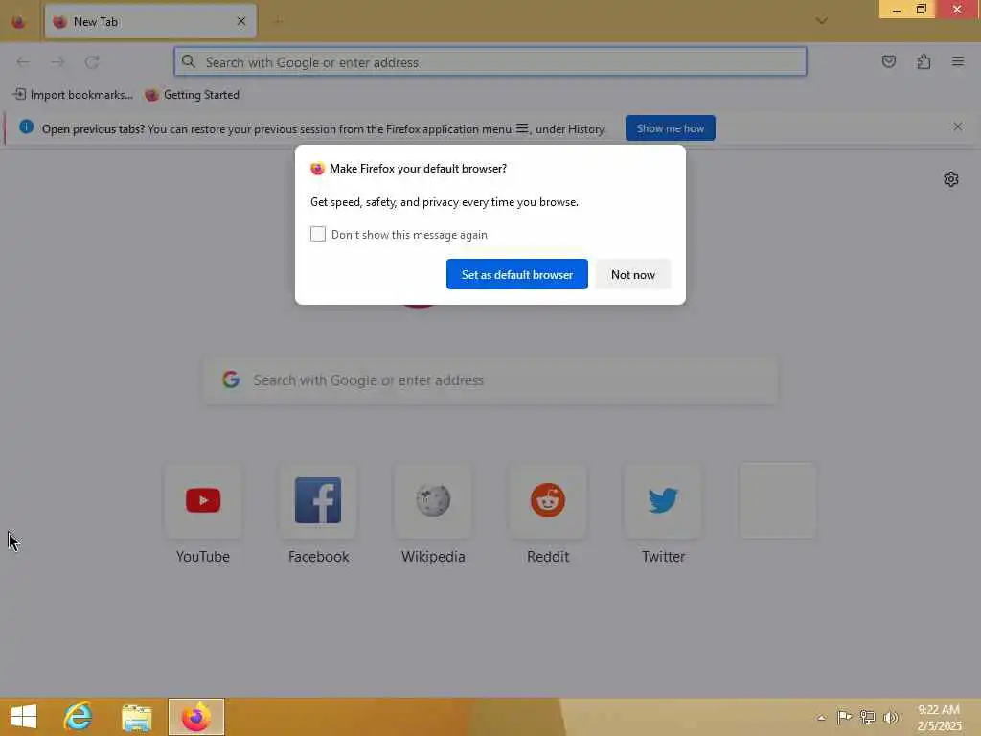
Task: Expand the list all tabs chevron
Action: coord(821,21)
